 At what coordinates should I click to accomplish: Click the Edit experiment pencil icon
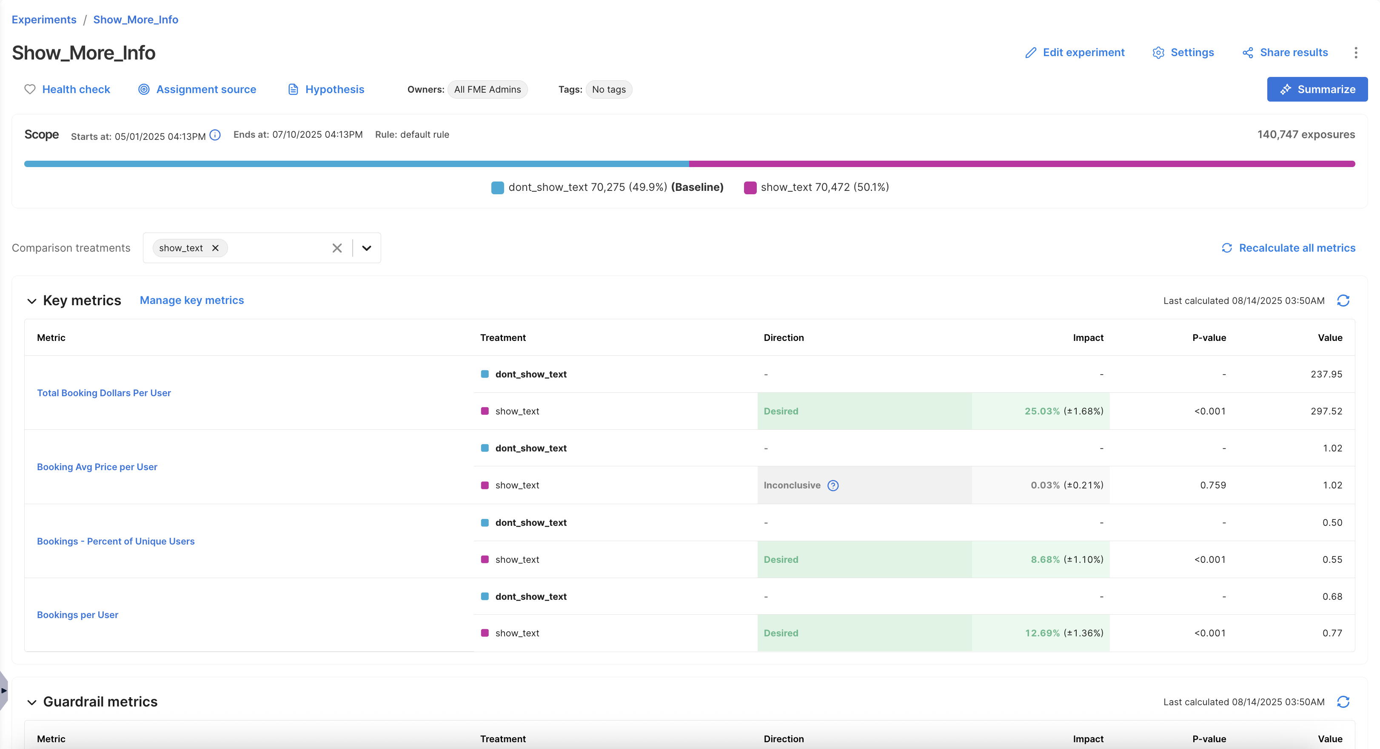[1030, 52]
